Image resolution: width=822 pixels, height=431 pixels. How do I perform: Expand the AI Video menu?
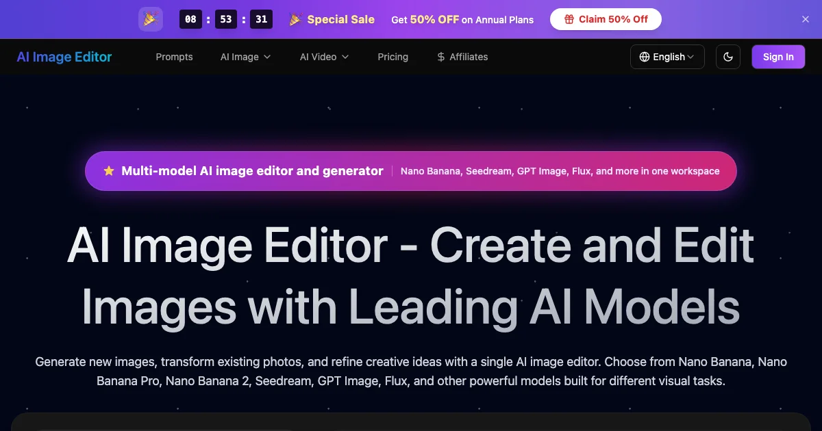tap(325, 57)
